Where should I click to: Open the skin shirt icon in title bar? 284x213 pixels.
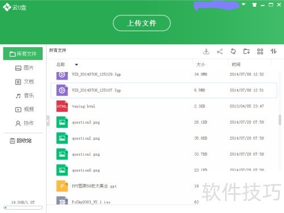pyautogui.click(x=254, y=5)
